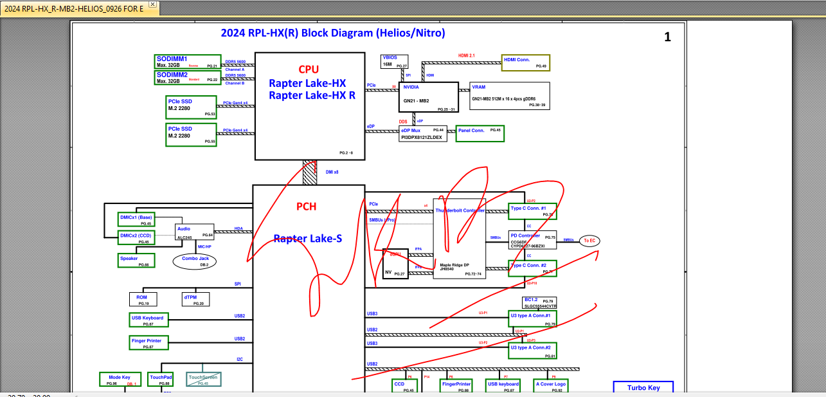Click the Audio ALC245 block
The image size is (826, 397).
click(x=194, y=232)
